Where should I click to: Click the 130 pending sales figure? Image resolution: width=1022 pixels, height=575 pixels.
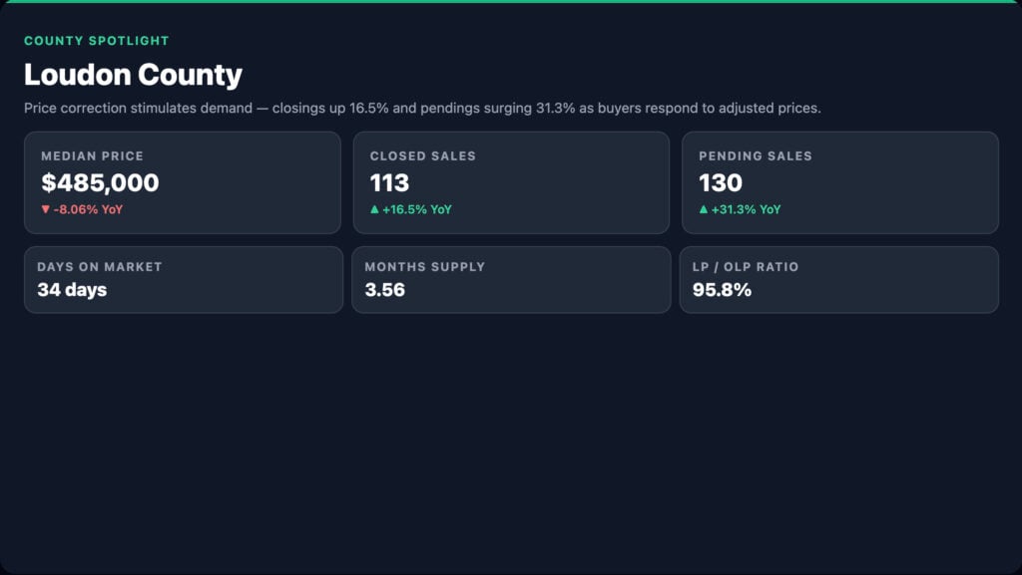pyautogui.click(x=721, y=182)
